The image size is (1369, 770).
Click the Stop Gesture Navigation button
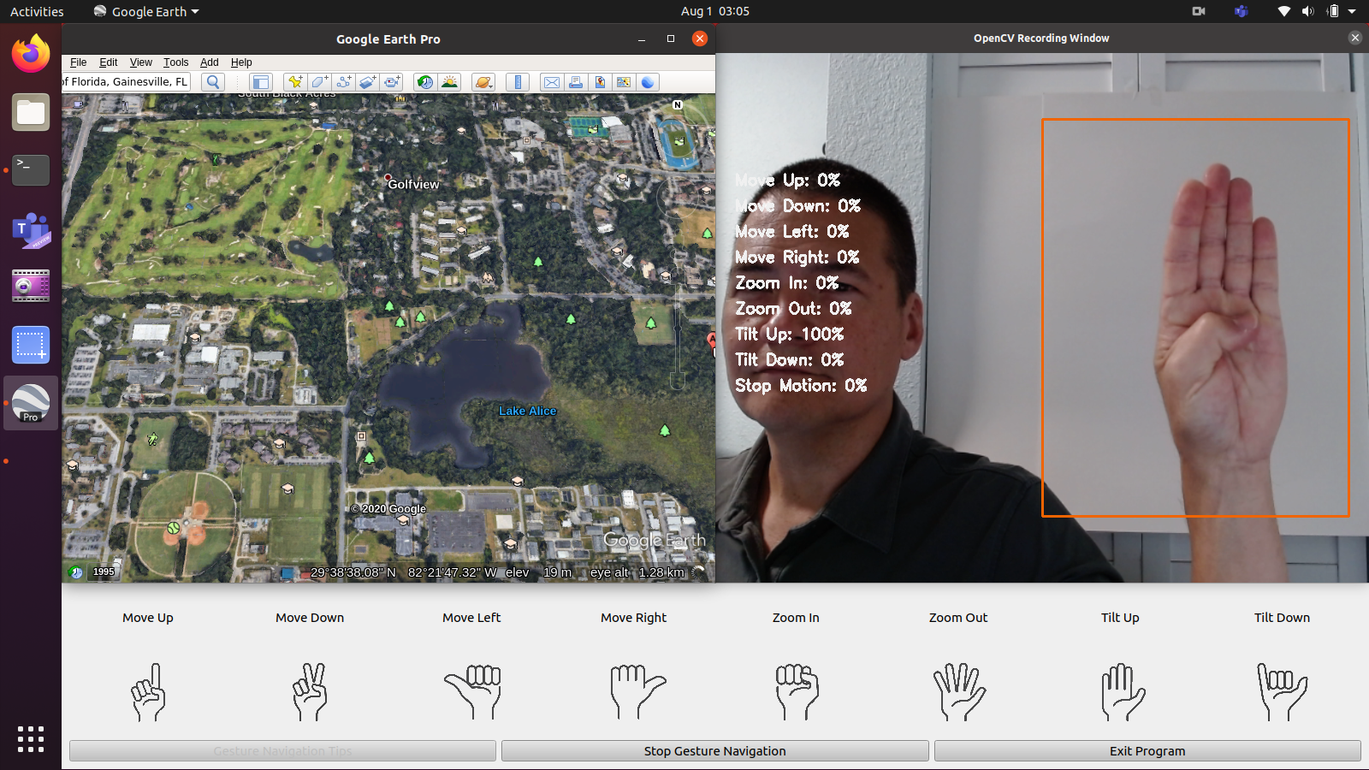click(715, 751)
